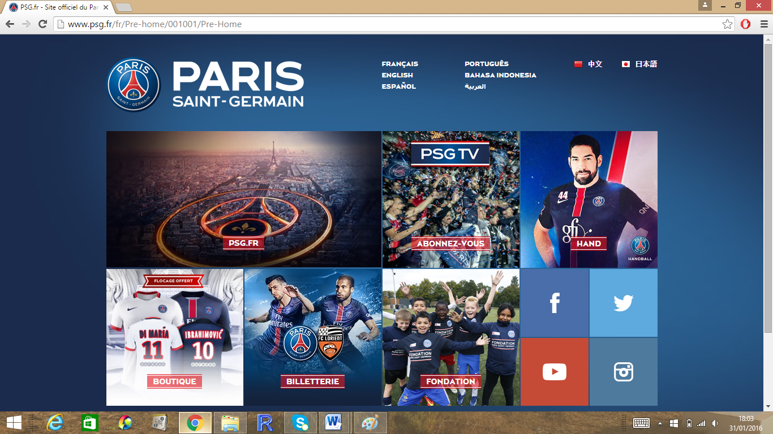773x434 pixels.
Task: Open the Windows Store taskbar icon
Action: 90,423
